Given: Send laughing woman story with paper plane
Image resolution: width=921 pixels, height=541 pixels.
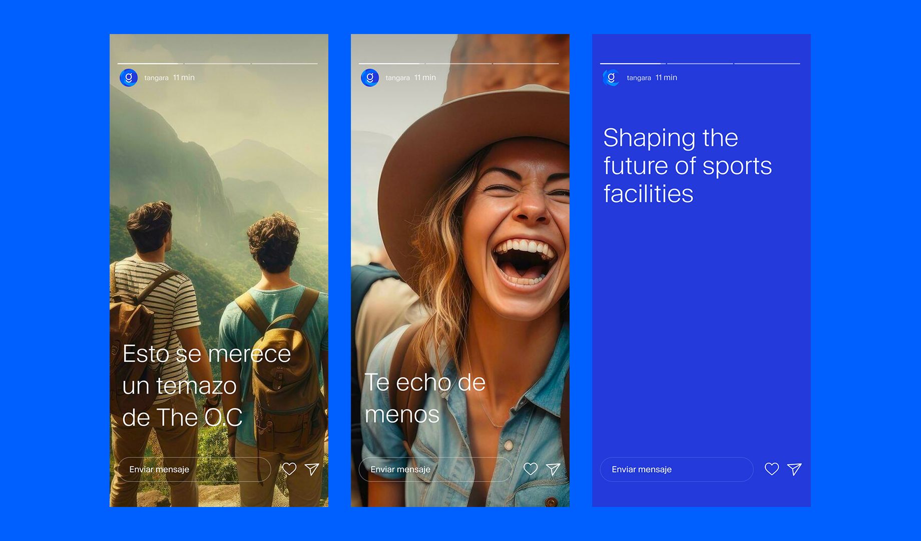Looking at the screenshot, I should tap(553, 469).
